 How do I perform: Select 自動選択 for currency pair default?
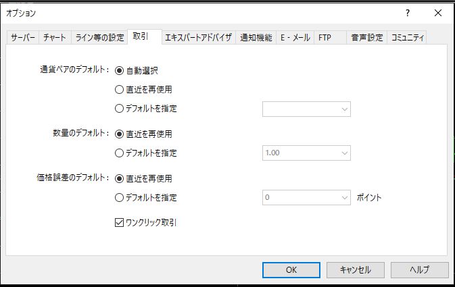coord(120,70)
